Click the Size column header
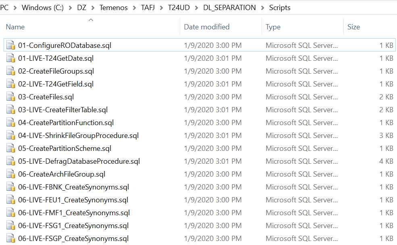 (x=353, y=27)
